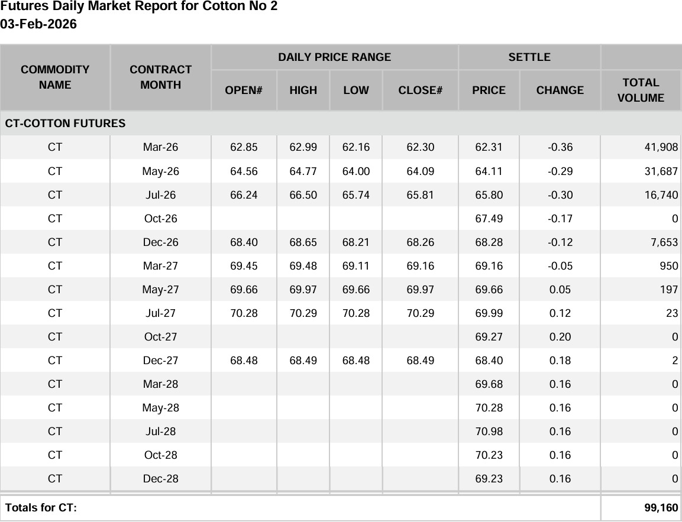
Task: Click the CT-COTTON FUTURES section row
Action: click(65, 124)
